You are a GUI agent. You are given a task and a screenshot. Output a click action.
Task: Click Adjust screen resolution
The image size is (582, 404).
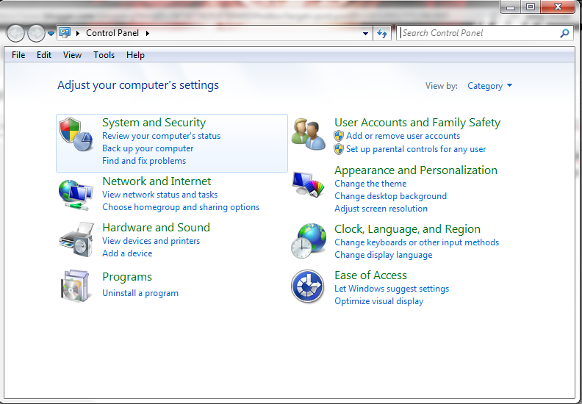pos(381,209)
